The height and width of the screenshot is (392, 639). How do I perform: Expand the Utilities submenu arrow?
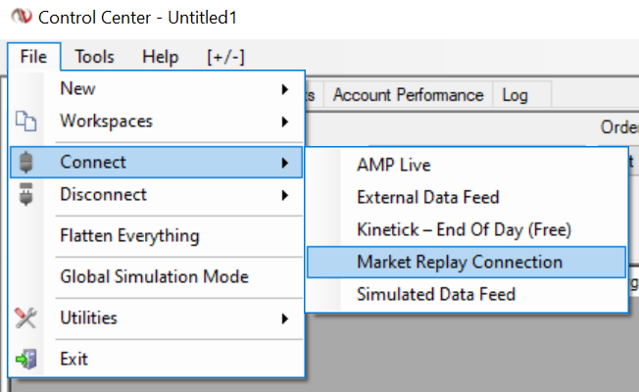coord(284,318)
